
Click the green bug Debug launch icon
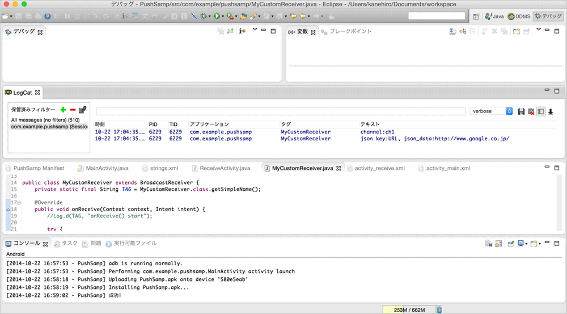point(204,16)
